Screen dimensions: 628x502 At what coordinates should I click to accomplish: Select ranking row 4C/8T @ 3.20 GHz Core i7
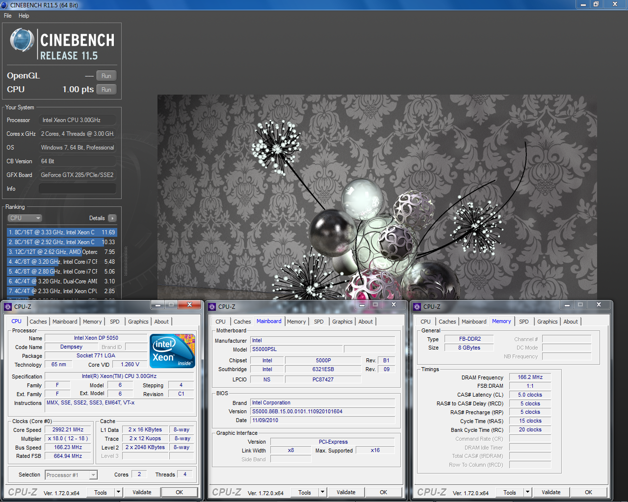[62, 262]
